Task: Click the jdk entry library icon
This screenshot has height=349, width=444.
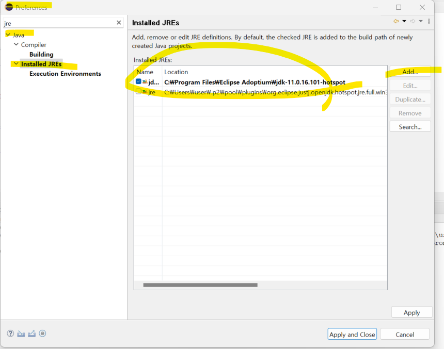Action: (145, 82)
